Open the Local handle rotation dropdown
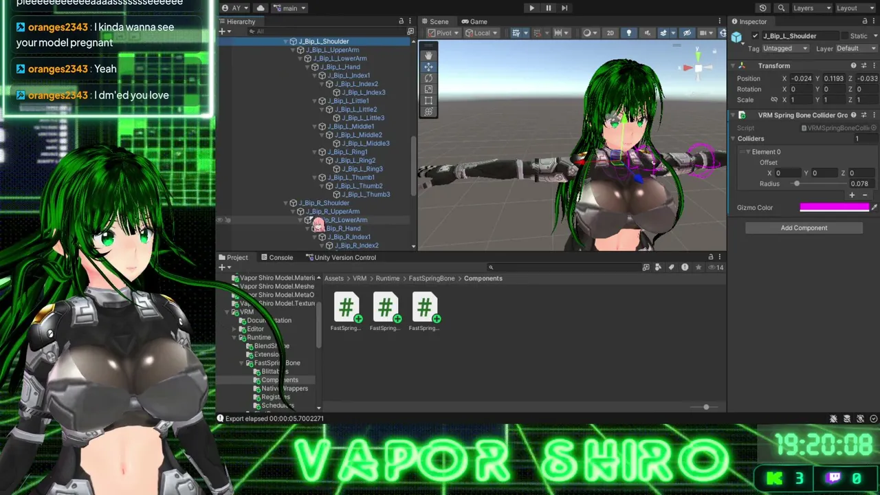 (482, 33)
